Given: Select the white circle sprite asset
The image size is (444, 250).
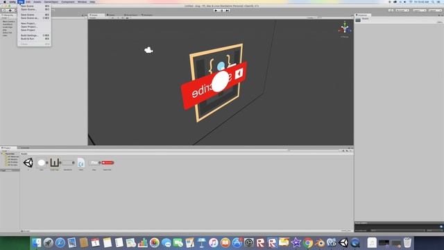Looking at the screenshot, I should pyautogui.click(x=42, y=162).
